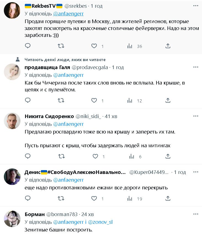
Task: Open RekbesTV's profile picture
Action: tap(12, 10)
